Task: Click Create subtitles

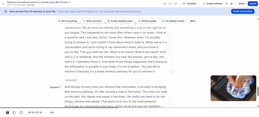Action: 212,4
